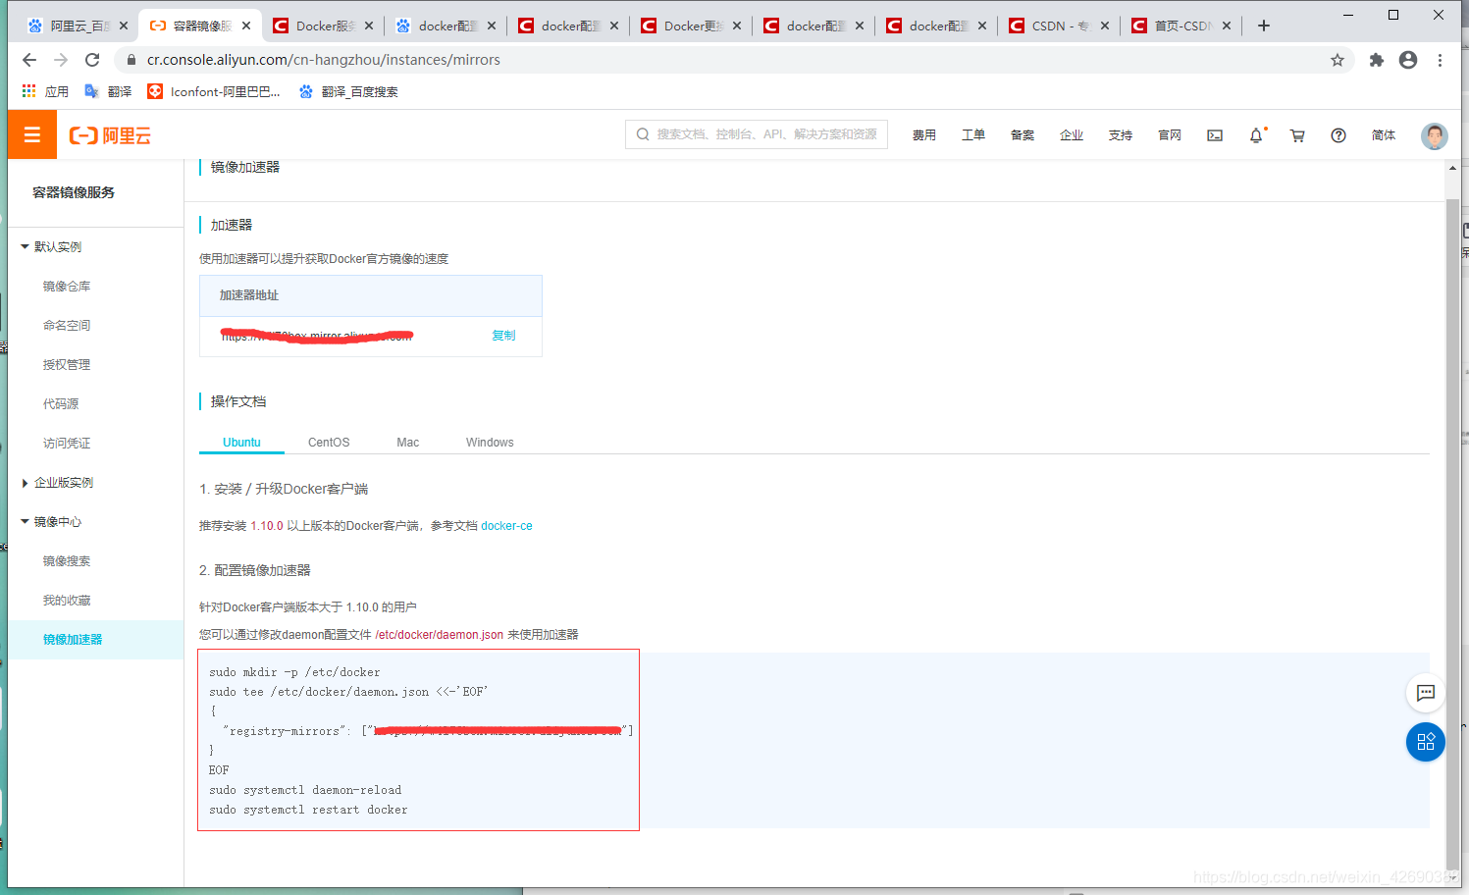
Task: Open the orange hamburger menu
Action: click(x=32, y=135)
